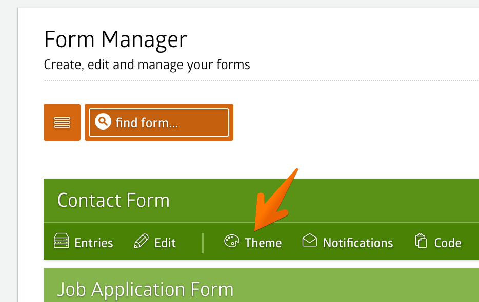This screenshot has width=479, height=302.
Task: Click the magnifier search icon
Action: coord(103,121)
